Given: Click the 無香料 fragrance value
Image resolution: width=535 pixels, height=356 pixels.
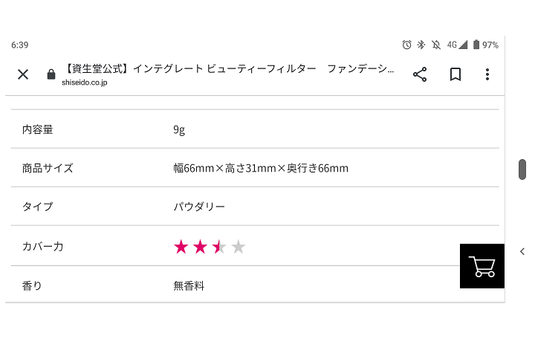Looking at the screenshot, I should point(189,285).
